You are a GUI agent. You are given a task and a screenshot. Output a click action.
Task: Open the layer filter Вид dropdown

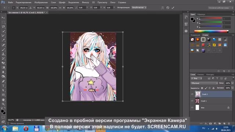point(196,78)
